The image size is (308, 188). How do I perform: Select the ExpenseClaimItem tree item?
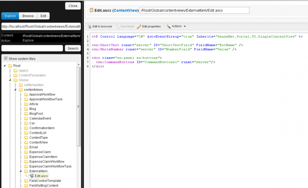pyautogui.click(x=43, y=157)
